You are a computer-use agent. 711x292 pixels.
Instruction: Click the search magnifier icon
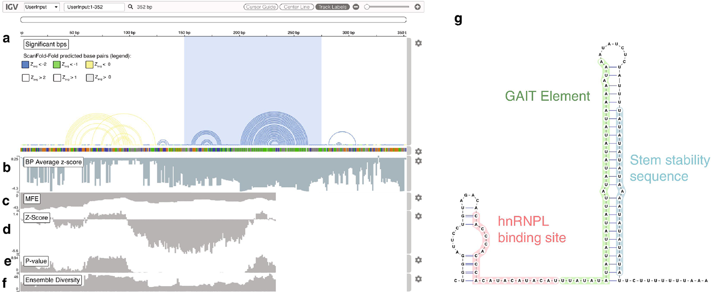(x=130, y=7)
